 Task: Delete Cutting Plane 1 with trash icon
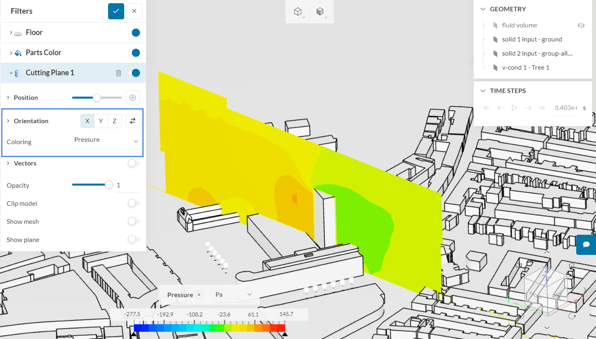pyautogui.click(x=119, y=73)
